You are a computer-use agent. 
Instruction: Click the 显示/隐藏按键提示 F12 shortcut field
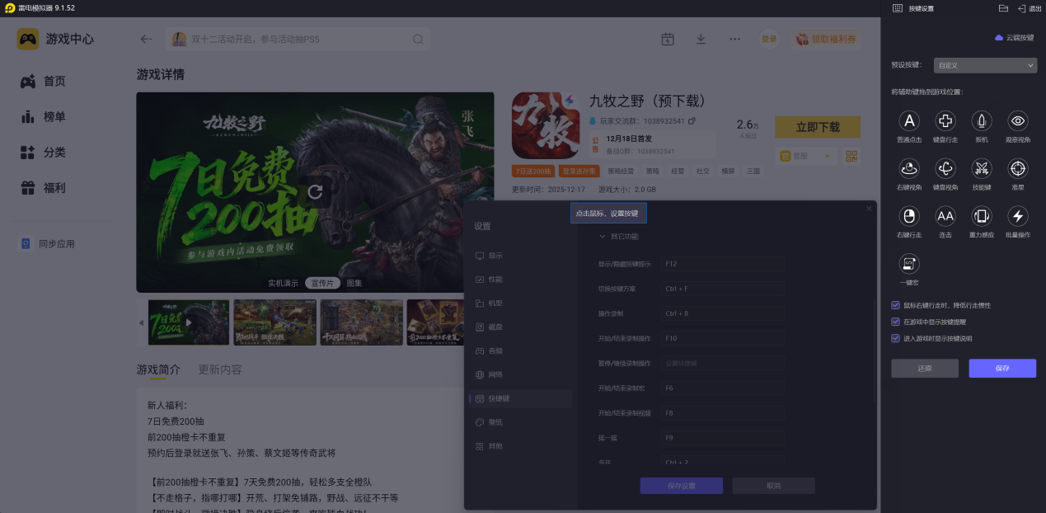[721, 264]
